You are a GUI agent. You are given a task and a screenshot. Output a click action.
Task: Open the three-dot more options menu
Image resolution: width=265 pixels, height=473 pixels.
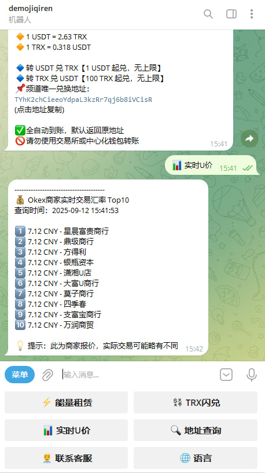[x=252, y=14]
